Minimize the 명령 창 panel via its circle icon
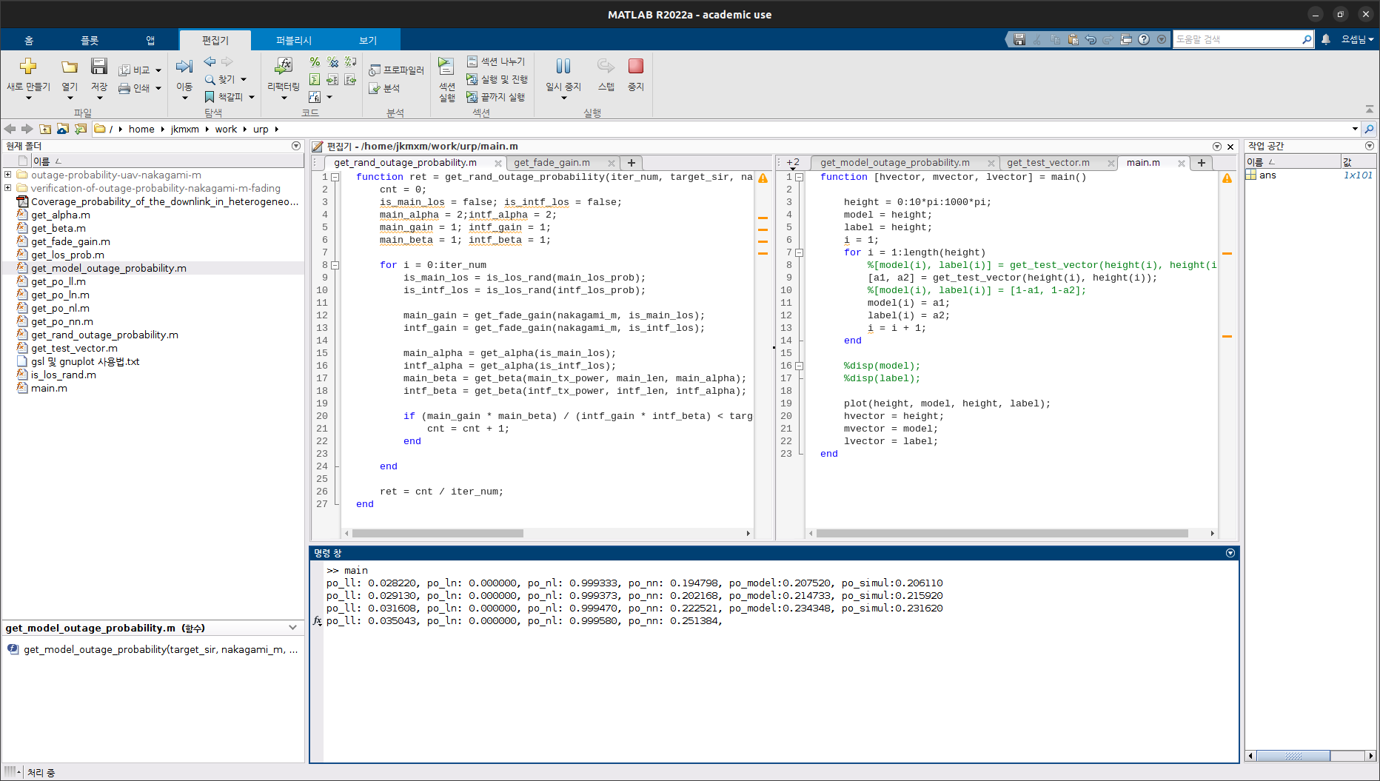The width and height of the screenshot is (1380, 781). coord(1230,553)
